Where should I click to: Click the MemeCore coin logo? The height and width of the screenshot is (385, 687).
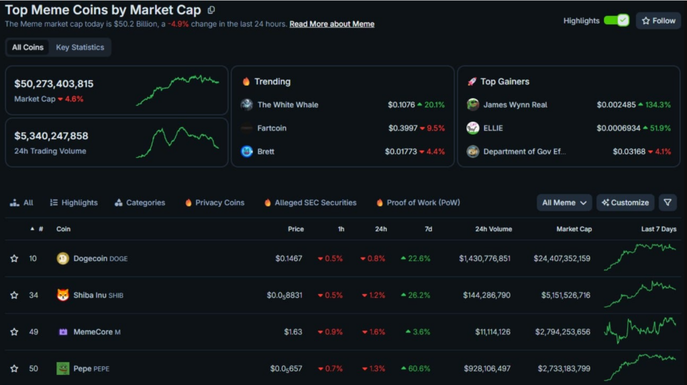point(63,332)
